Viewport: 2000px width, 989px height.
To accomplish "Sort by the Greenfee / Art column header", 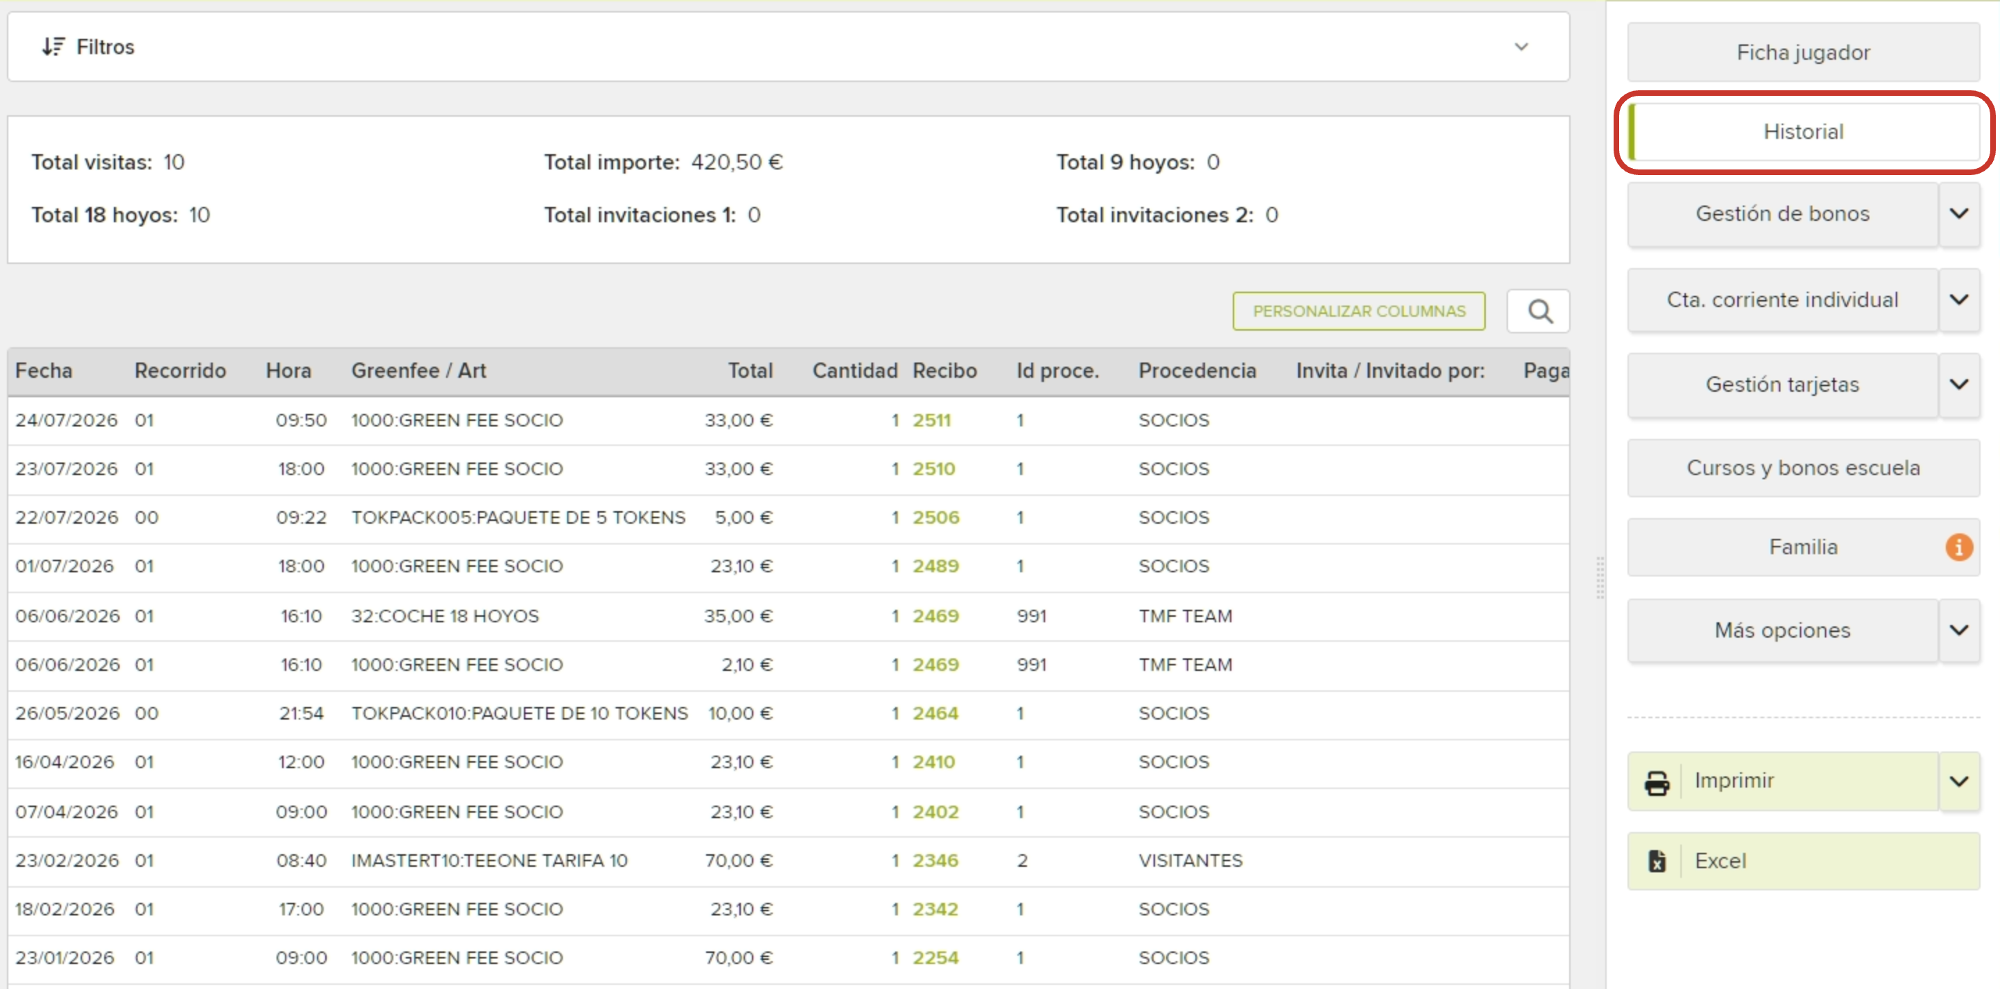I will click(x=418, y=371).
